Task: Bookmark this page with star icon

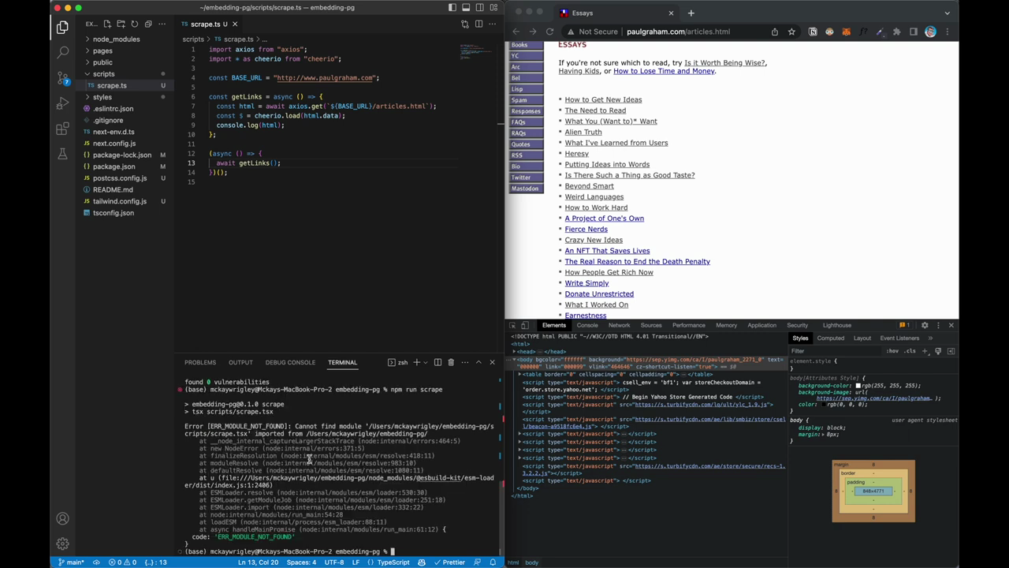Action: coord(791,32)
